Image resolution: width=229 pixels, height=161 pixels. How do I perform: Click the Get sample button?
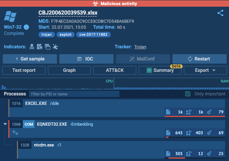pyautogui.click(x=30, y=59)
